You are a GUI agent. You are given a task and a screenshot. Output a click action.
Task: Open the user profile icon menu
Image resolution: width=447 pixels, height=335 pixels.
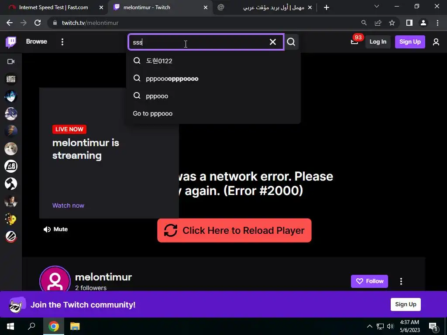436,42
